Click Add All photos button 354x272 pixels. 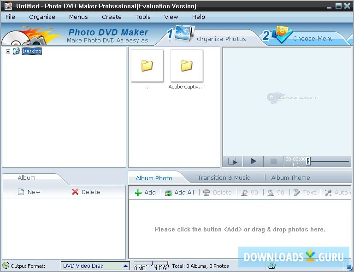[x=179, y=193]
